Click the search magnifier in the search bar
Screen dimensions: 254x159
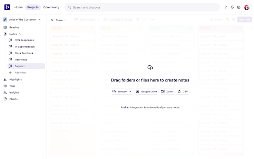point(69,7)
